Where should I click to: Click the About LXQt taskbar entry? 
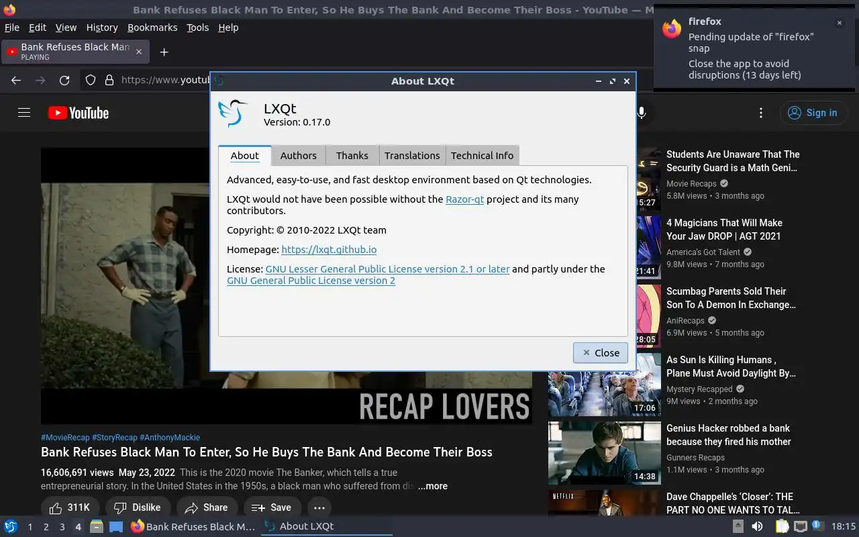pos(327,526)
